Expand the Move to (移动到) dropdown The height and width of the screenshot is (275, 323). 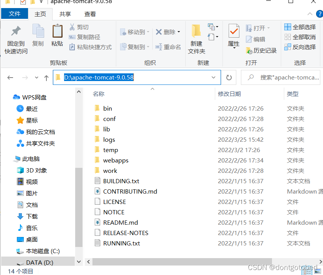pyautogui.click(x=148, y=32)
